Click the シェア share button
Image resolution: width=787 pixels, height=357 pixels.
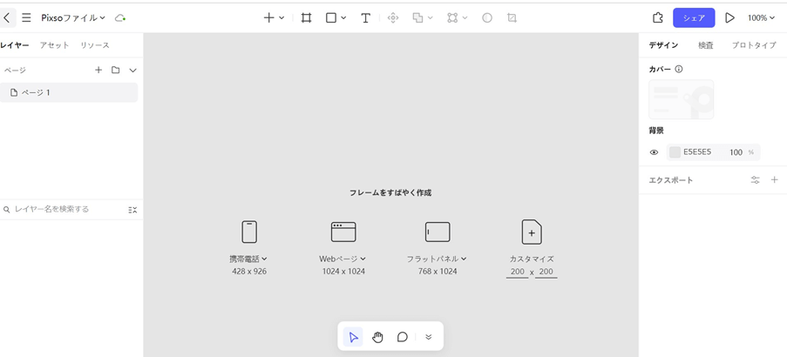coord(694,18)
